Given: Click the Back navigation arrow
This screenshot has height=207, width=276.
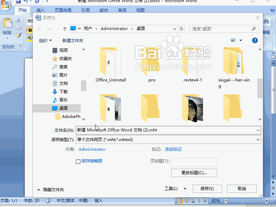Looking at the screenshot, I should click(39, 29).
